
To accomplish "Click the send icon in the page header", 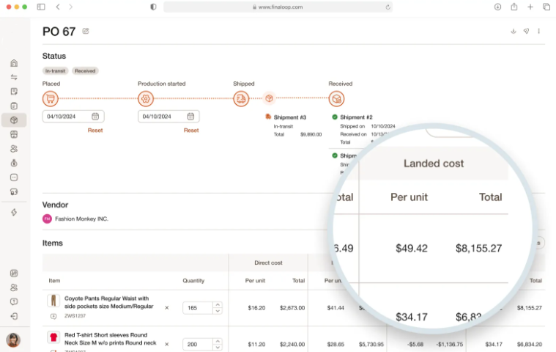I will point(526,31).
